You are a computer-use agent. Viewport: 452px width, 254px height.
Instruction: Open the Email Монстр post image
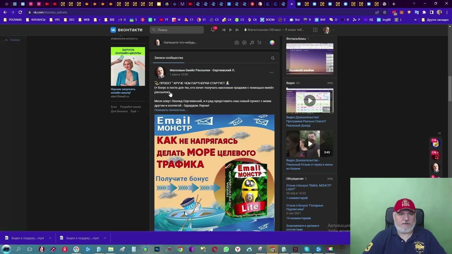pos(214,173)
